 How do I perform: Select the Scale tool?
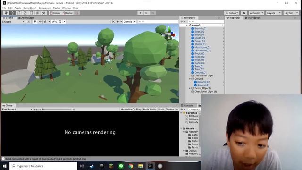(25, 13)
